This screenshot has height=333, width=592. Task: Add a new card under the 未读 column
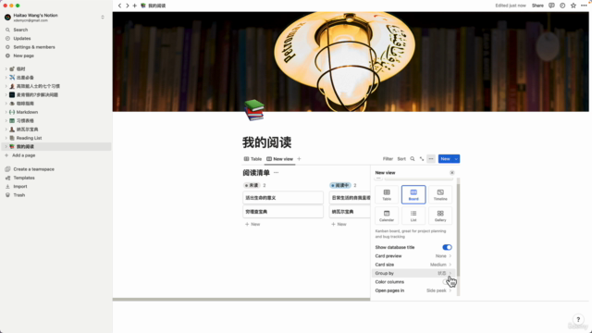tap(253, 224)
